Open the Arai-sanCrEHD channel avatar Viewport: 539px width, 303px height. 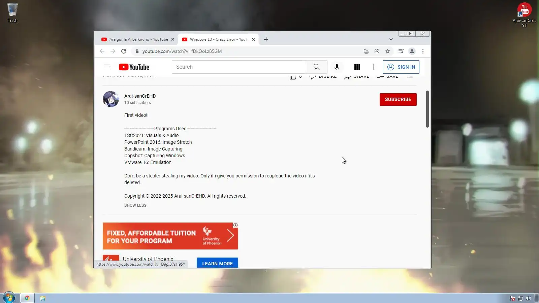click(111, 99)
